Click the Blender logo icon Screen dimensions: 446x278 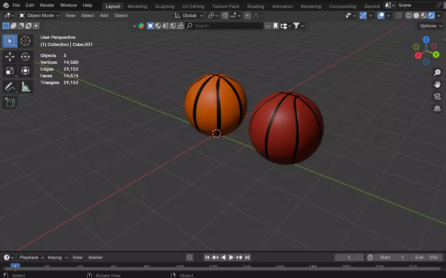(x=6, y=5)
